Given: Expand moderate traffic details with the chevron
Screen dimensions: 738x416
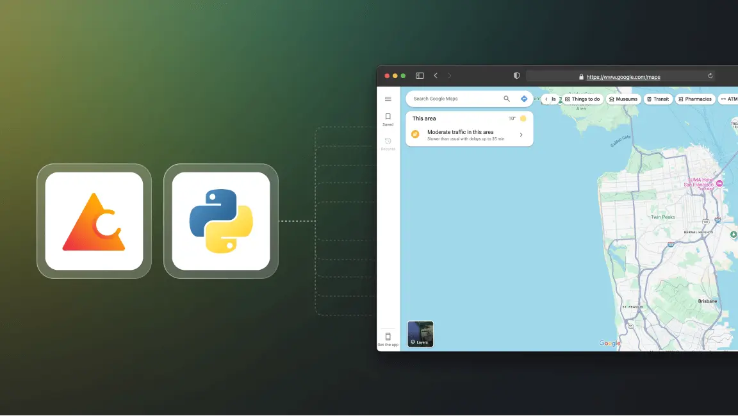Looking at the screenshot, I should click(x=521, y=135).
